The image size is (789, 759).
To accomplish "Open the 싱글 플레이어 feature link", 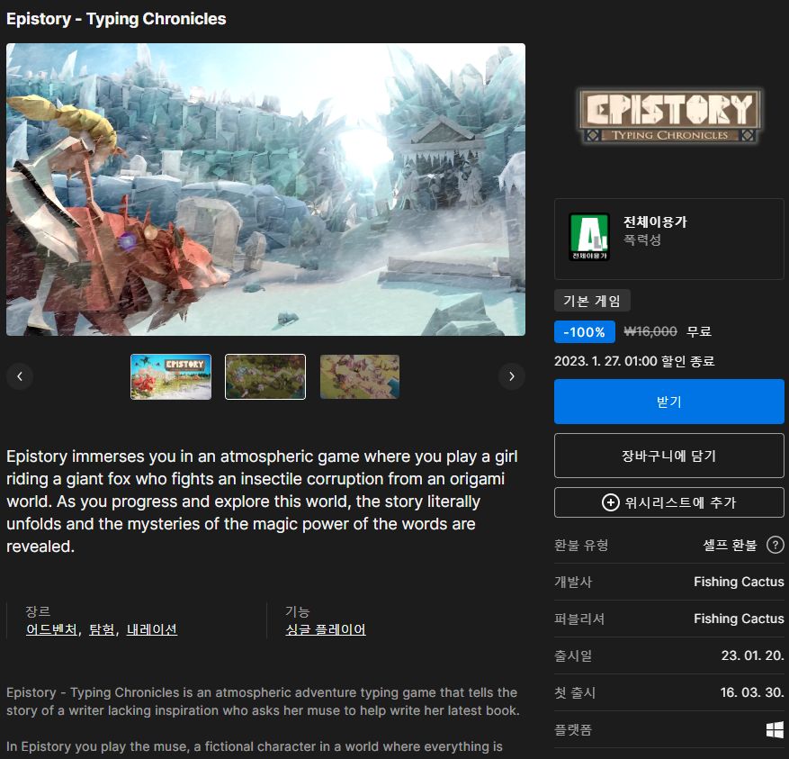I will pos(326,629).
